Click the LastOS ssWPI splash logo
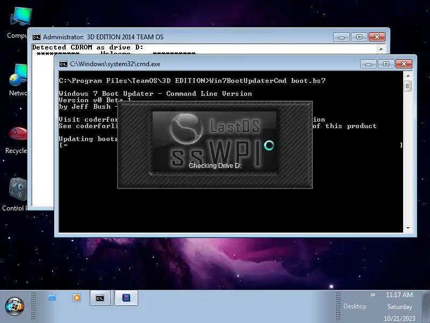 (214, 142)
